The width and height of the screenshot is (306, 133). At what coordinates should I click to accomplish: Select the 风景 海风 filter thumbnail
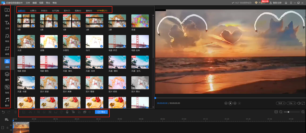(72, 62)
